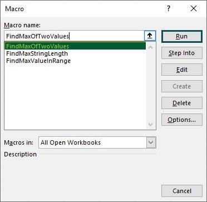Click the macro list scroll-down arrow
207x202 pixels.
pos(151,124)
